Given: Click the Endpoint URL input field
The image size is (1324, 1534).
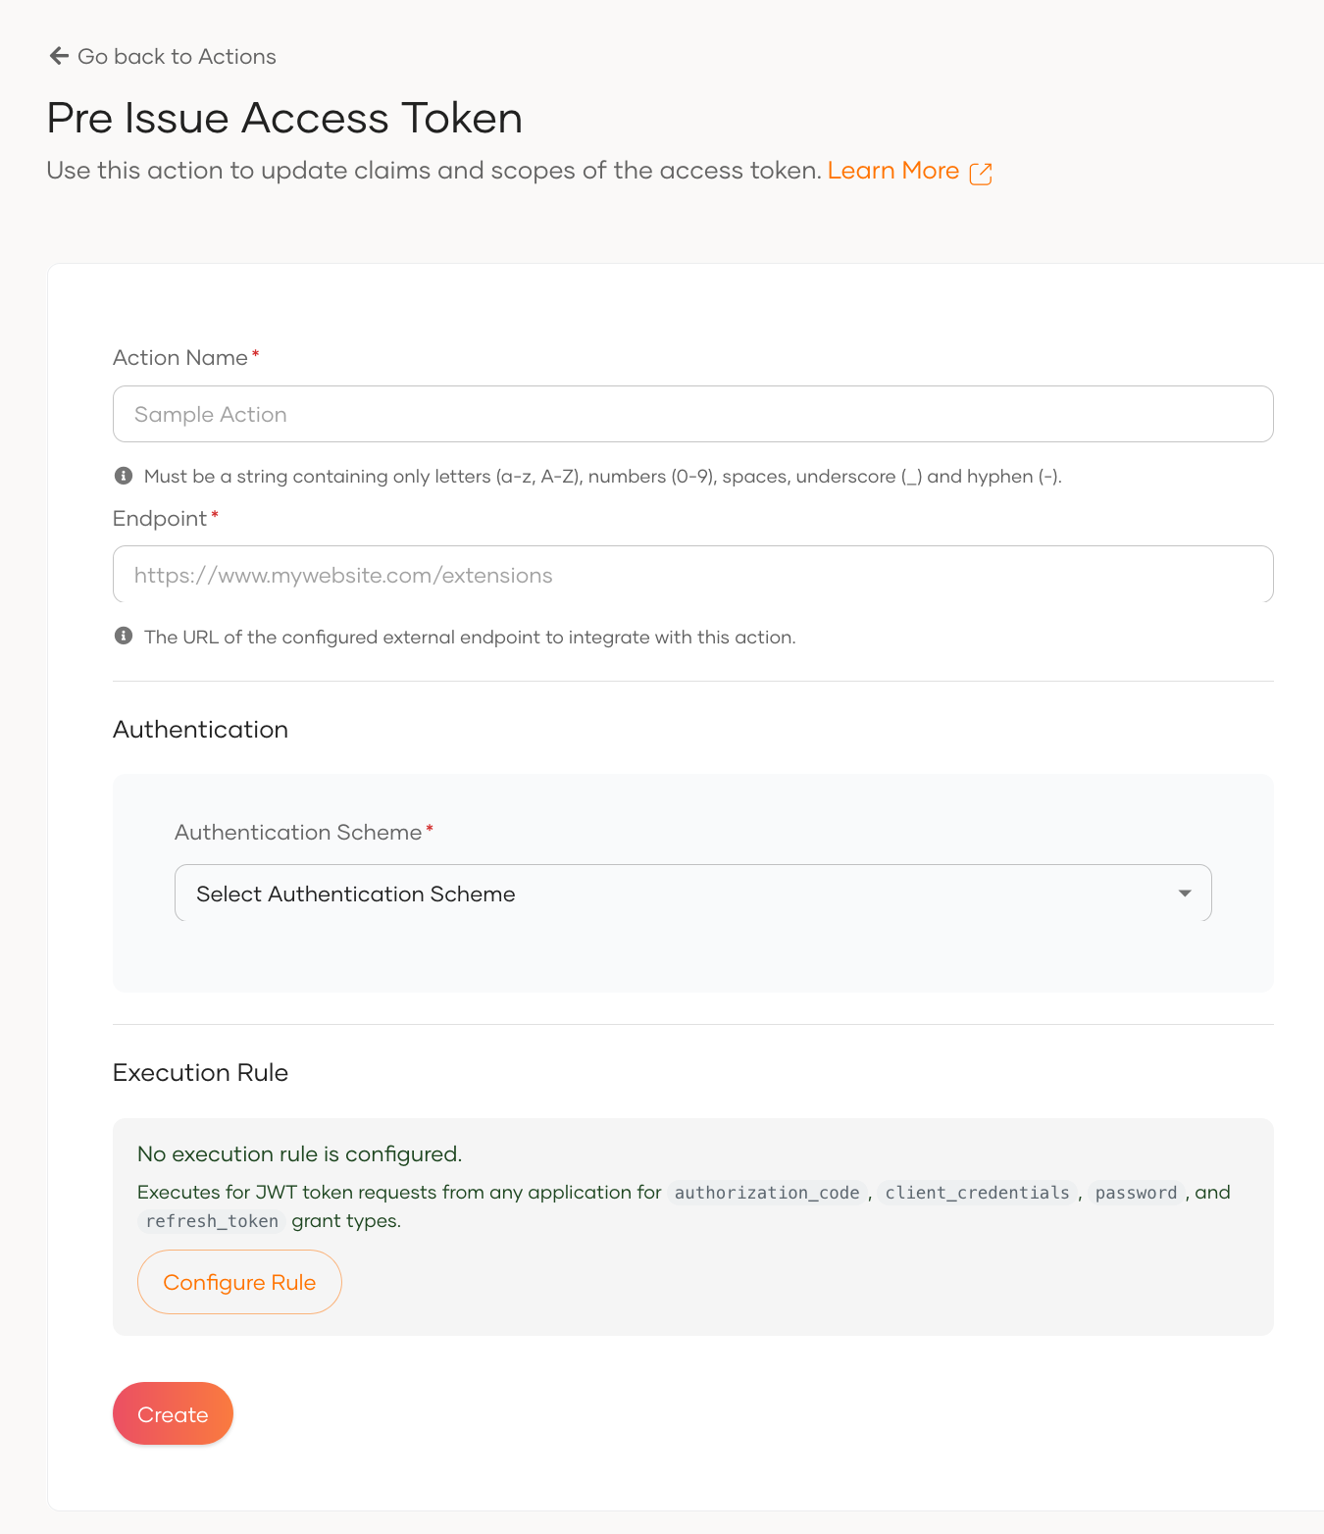Looking at the screenshot, I should pyautogui.click(x=691, y=574).
